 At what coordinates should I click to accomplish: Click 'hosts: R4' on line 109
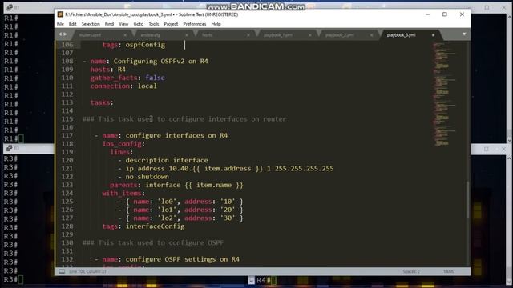[108, 70]
